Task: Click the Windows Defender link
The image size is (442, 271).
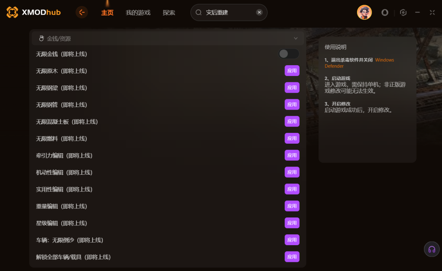Action: [359, 63]
